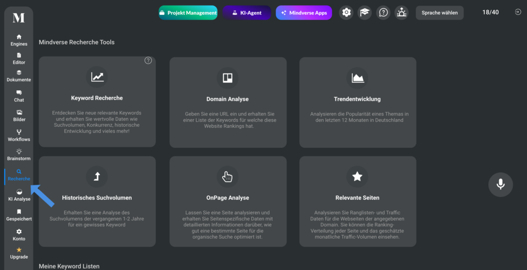The width and height of the screenshot is (527, 270).
Task: Click Relevante Seiten star icon
Action: point(357,177)
